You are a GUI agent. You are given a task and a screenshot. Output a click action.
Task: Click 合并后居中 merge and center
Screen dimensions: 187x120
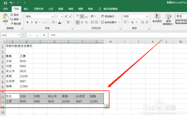tap(109, 22)
